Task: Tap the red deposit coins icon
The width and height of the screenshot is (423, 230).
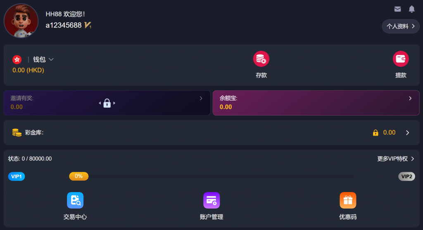Action: pos(261,59)
